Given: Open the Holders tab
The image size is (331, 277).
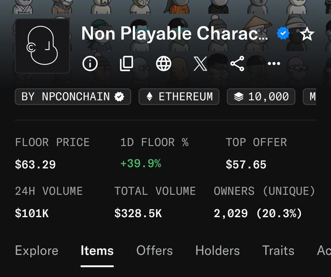Looking at the screenshot, I should 218,251.
